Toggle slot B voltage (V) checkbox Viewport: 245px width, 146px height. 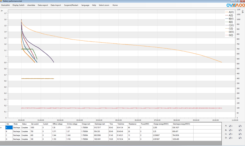(x=230, y=130)
